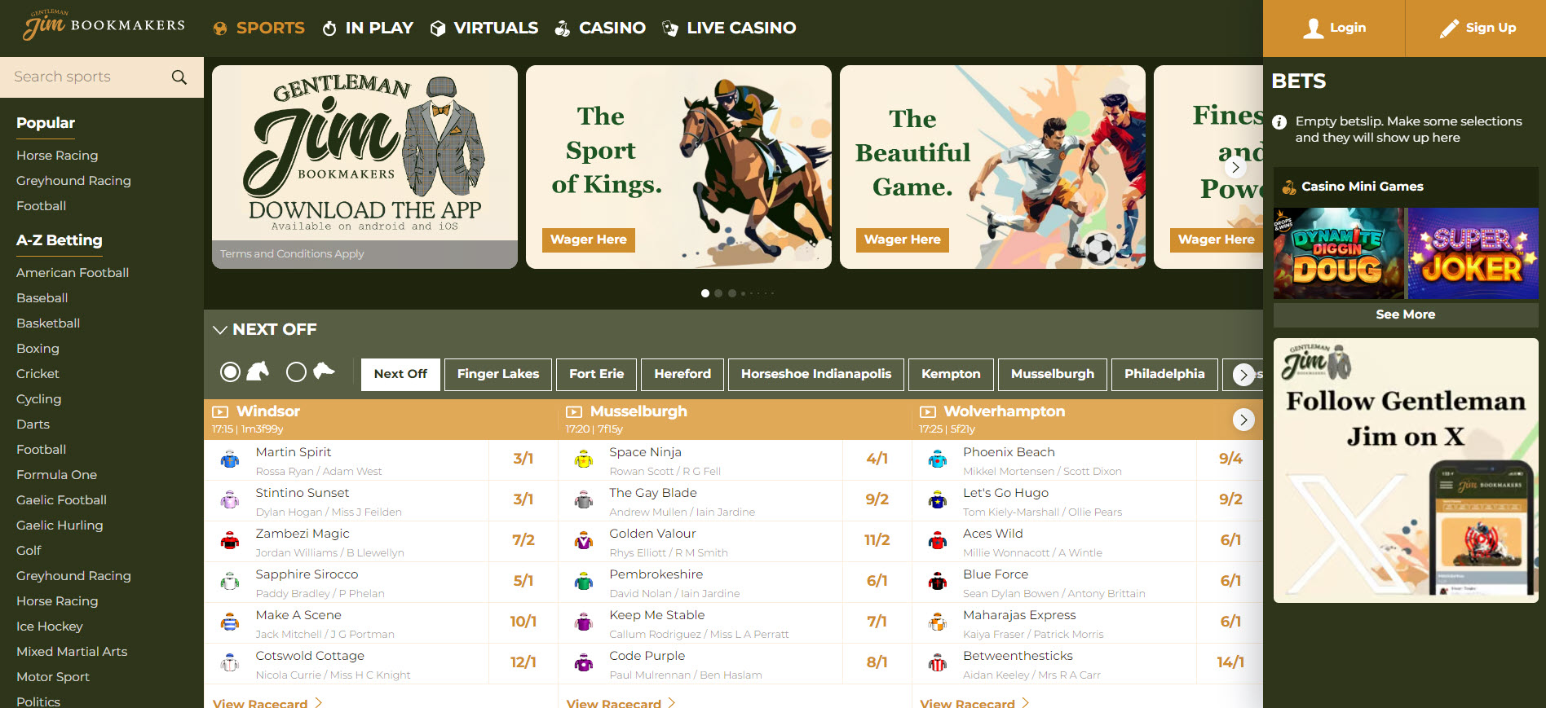The height and width of the screenshot is (708, 1546).
Task: Click the Wolverhampton race video icon
Action: pyautogui.click(x=928, y=411)
